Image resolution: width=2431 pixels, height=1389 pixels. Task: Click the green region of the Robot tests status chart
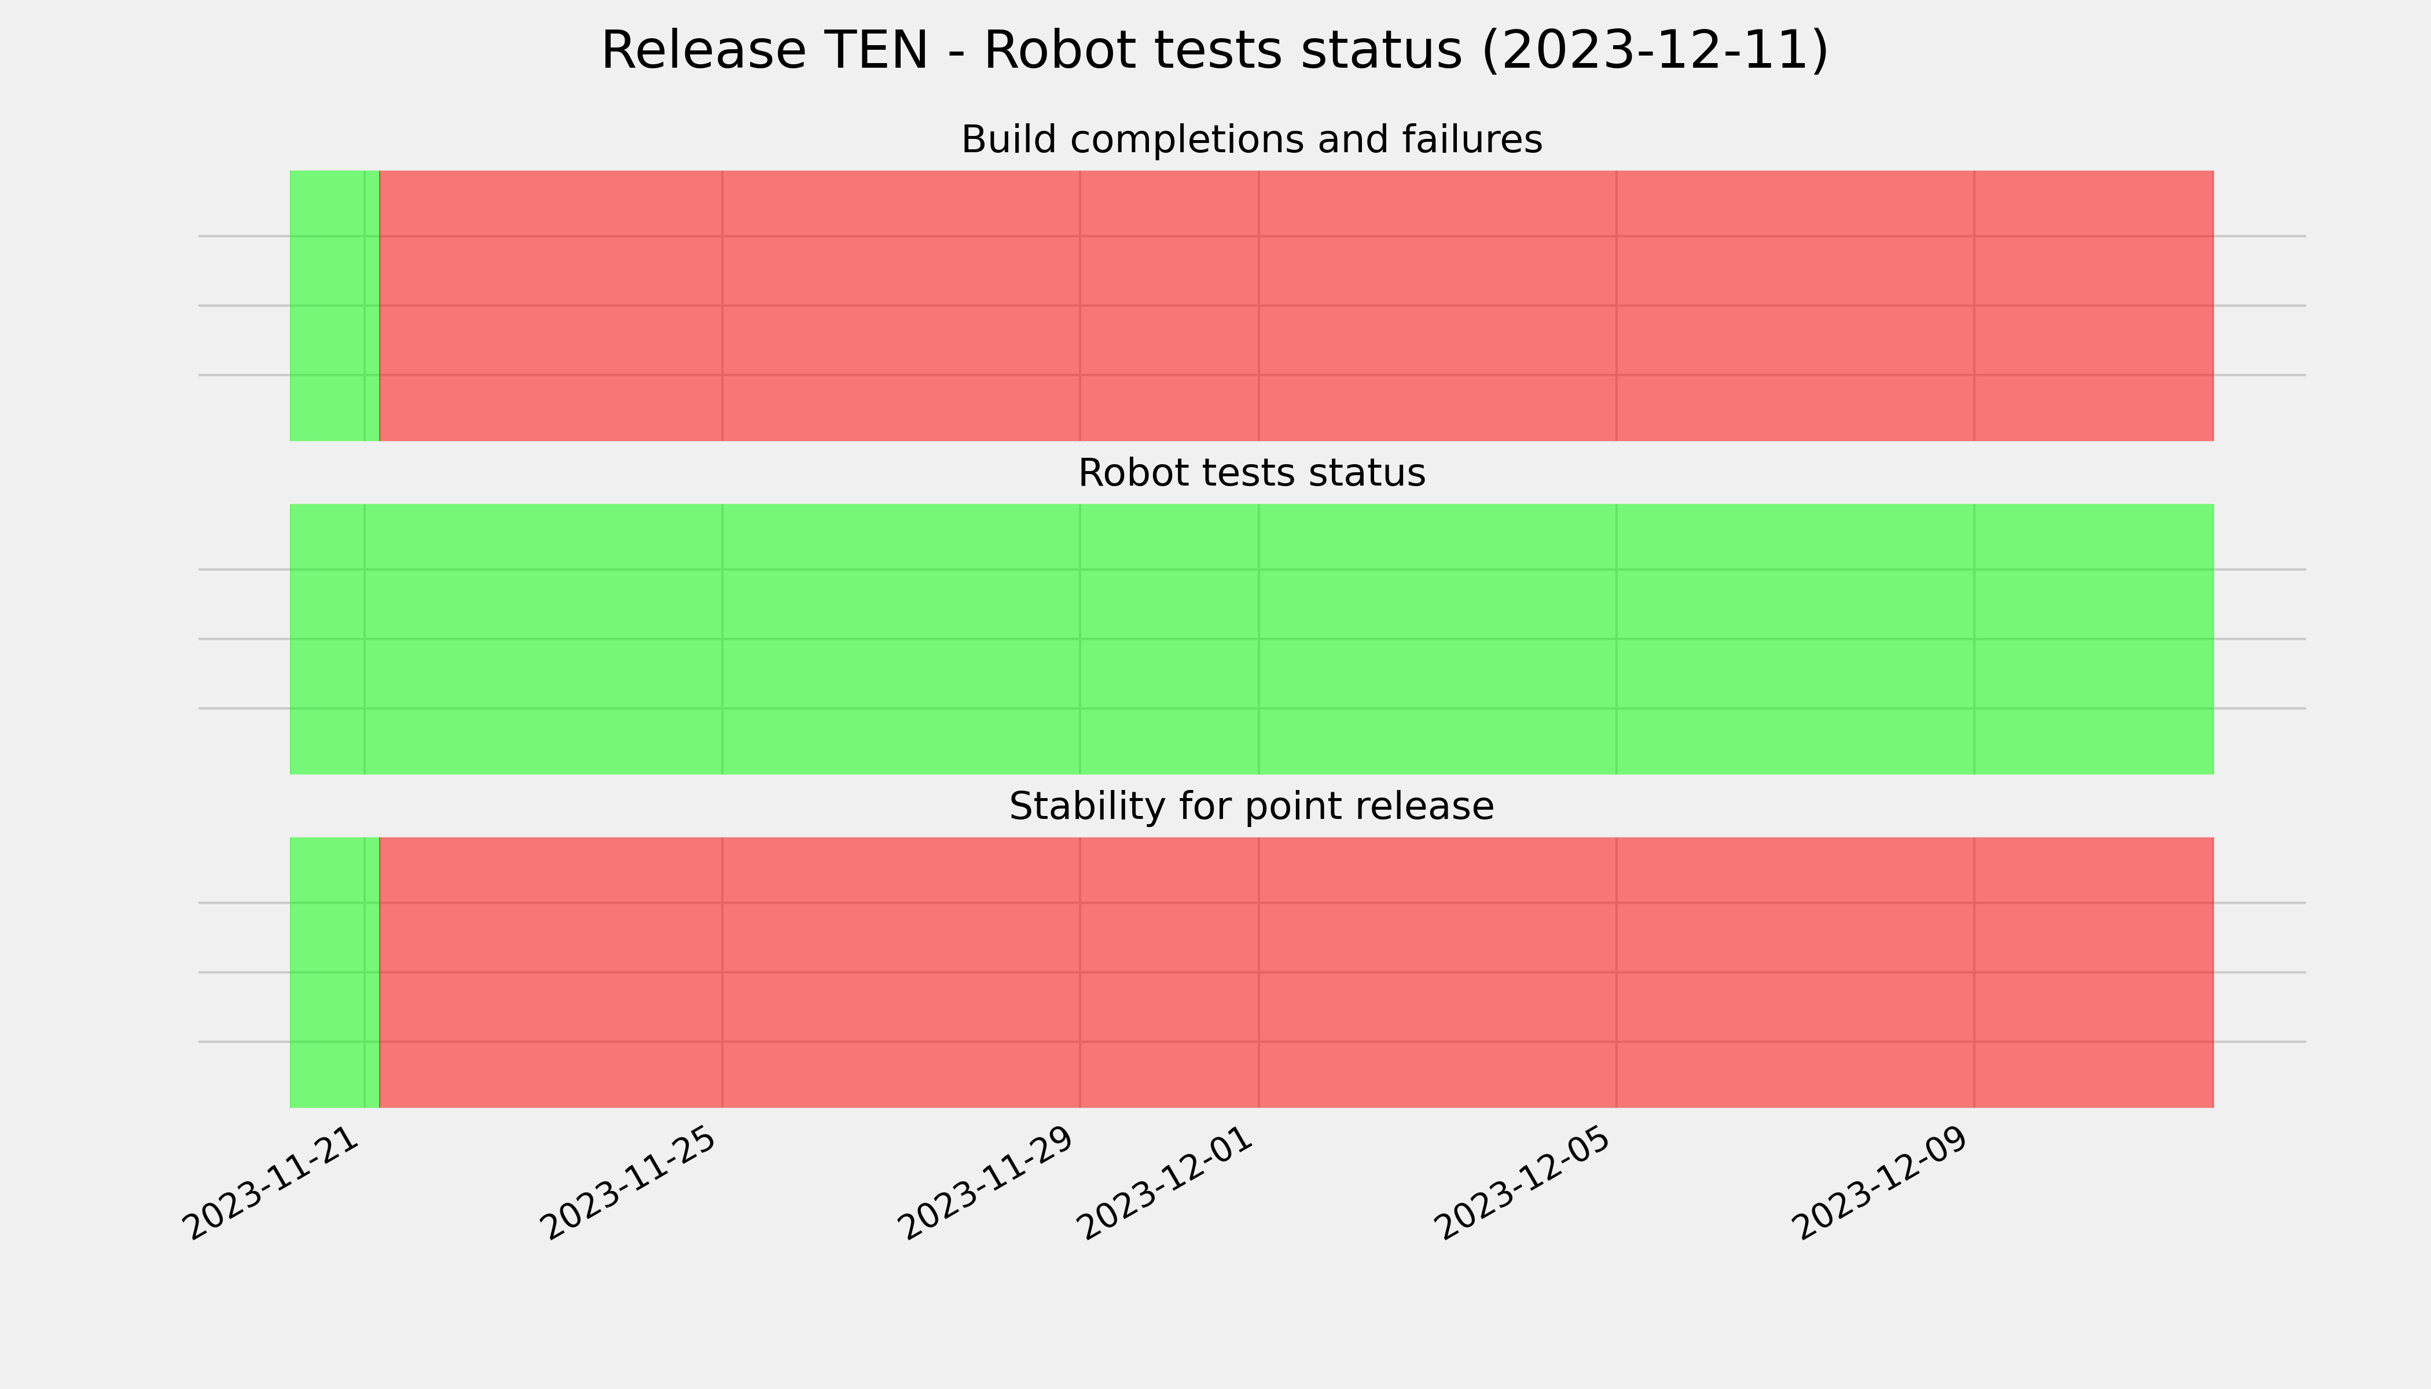tap(1252, 639)
